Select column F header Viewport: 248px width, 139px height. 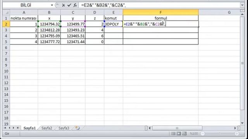coord(160,12)
